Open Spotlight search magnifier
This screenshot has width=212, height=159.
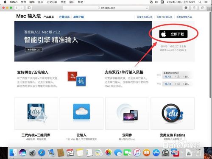(x=200, y=2)
